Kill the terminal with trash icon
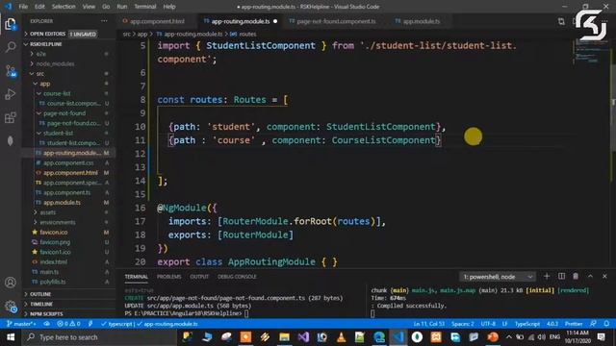 (576, 277)
